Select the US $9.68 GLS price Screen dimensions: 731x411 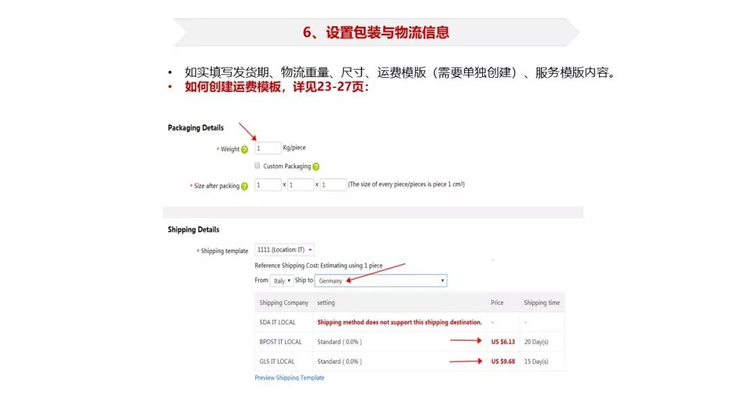pyautogui.click(x=504, y=361)
